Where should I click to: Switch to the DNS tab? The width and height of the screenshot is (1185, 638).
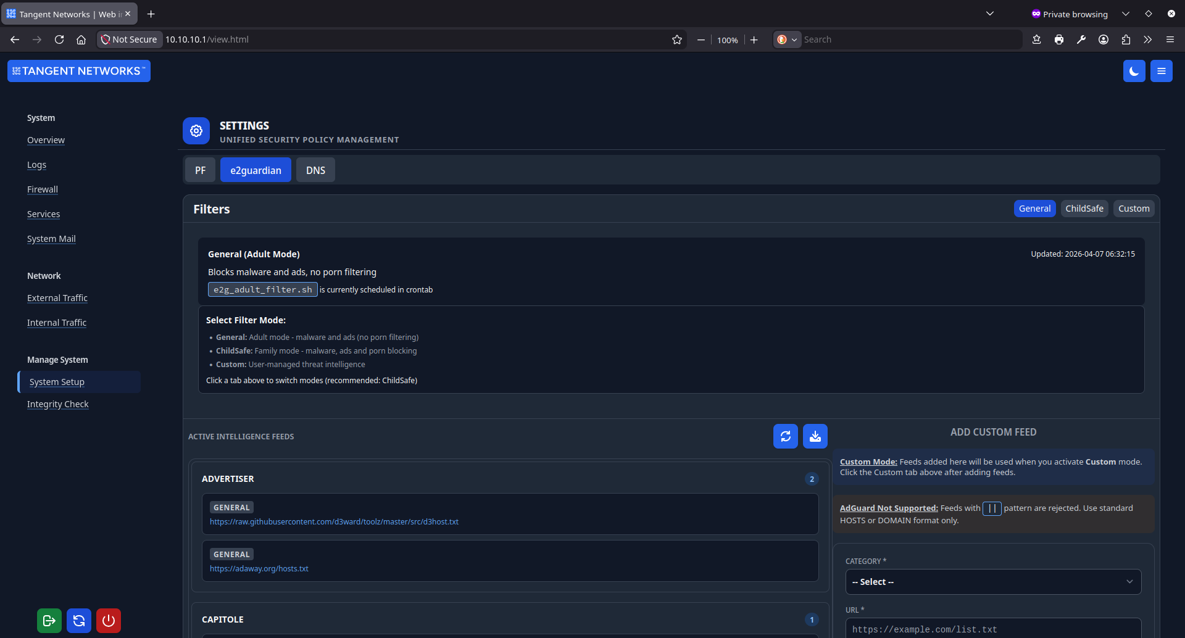315,170
